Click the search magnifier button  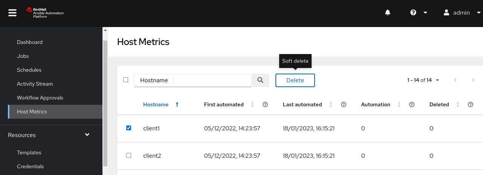coord(260,80)
